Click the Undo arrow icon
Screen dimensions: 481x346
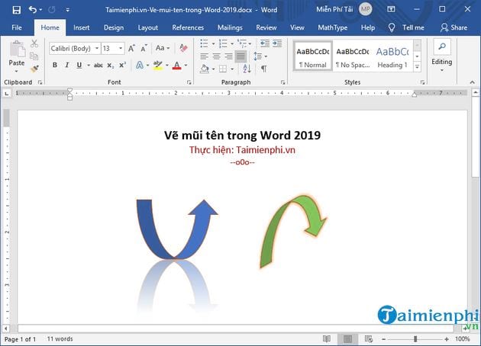pyautogui.click(x=33, y=10)
